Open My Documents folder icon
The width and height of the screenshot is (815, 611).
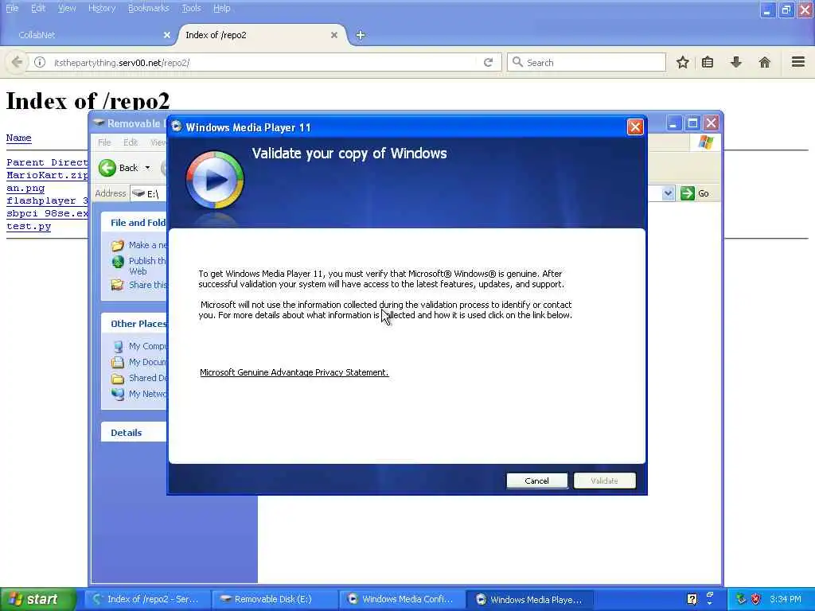[x=118, y=362]
